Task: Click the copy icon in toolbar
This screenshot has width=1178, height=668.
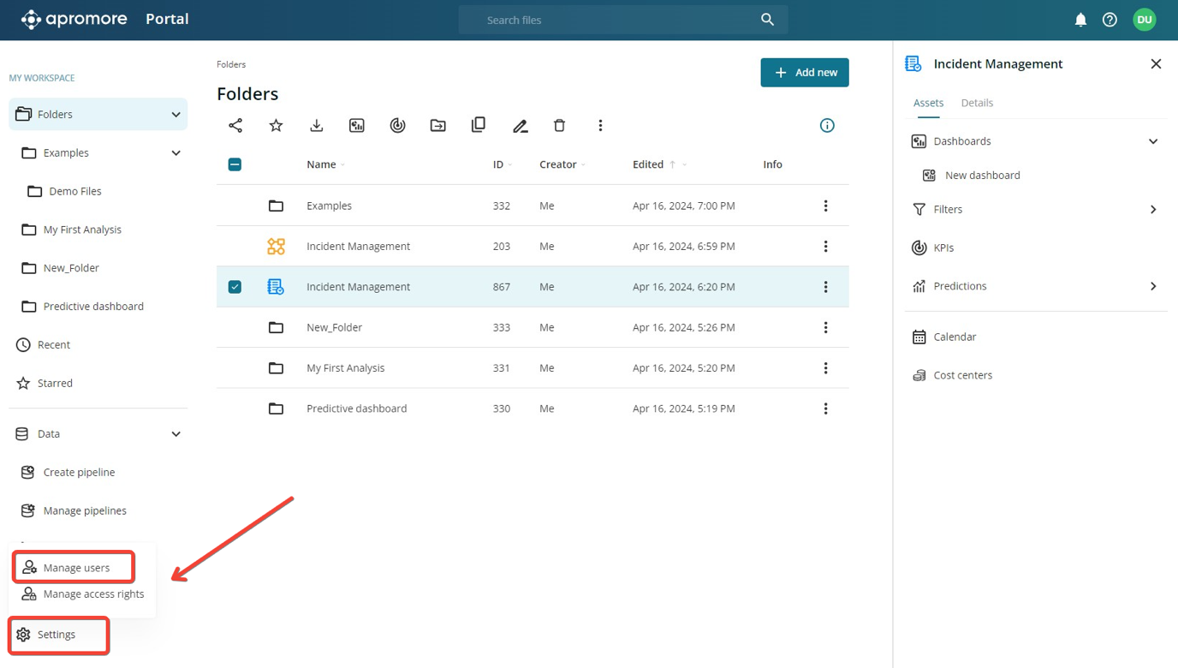Action: (x=479, y=125)
